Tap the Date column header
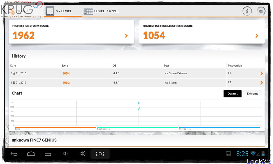Viewport: 273px width, 164px height. [13, 65]
